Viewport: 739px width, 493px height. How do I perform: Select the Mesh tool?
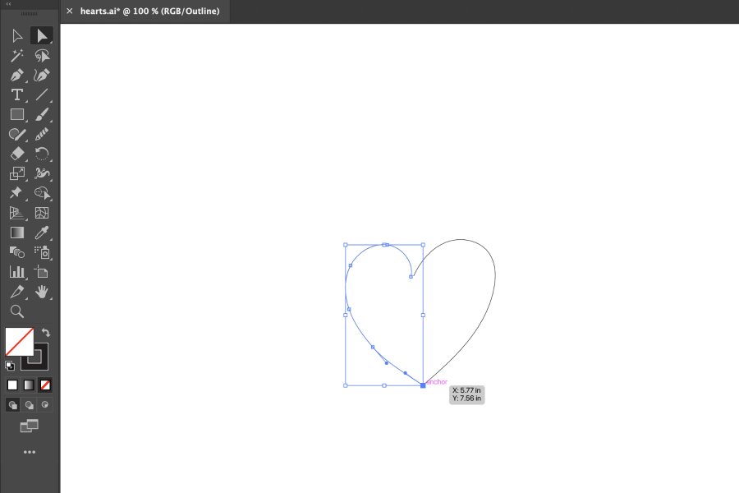(x=42, y=214)
